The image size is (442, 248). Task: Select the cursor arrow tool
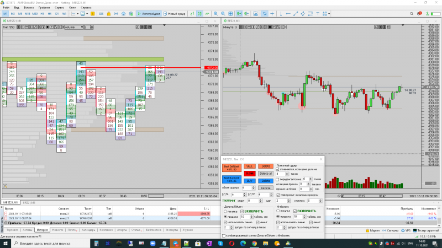tap(265, 13)
